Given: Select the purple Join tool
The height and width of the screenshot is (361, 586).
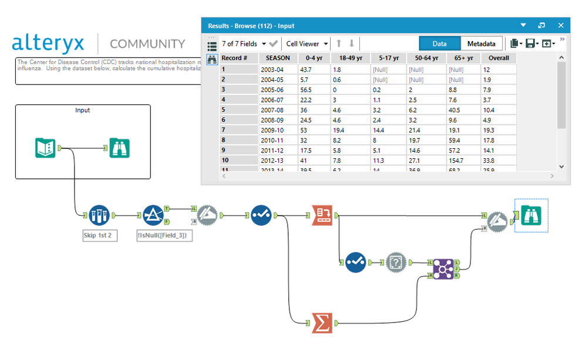Looking at the screenshot, I should click(x=443, y=269).
